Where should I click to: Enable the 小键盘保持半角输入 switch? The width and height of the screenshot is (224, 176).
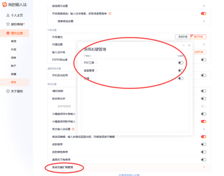203,114
